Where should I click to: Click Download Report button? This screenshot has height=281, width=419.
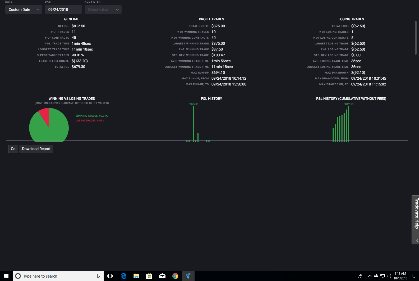coord(36,149)
